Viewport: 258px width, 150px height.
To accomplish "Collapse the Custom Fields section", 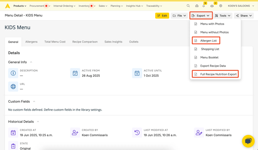I will pos(34,102).
